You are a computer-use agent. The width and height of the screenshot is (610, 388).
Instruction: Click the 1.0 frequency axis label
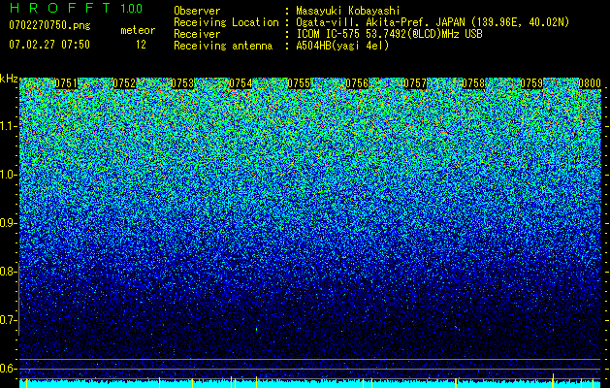click(9, 175)
